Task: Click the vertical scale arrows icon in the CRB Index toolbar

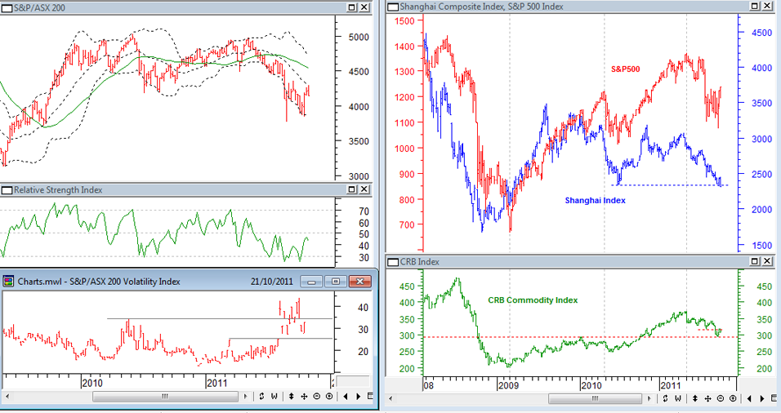Action: point(695,398)
